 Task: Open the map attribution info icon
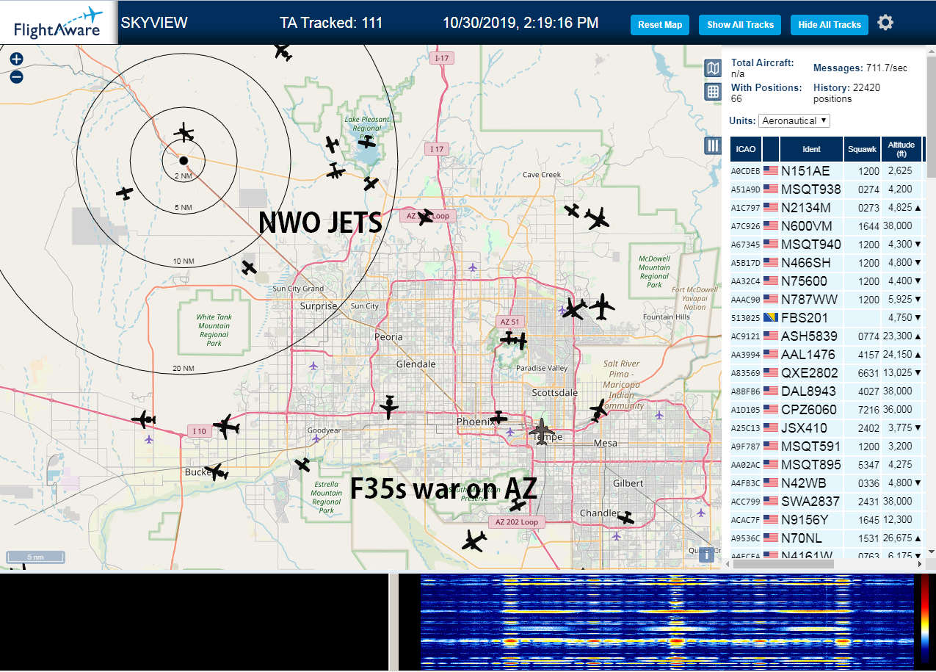coord(706,555)
